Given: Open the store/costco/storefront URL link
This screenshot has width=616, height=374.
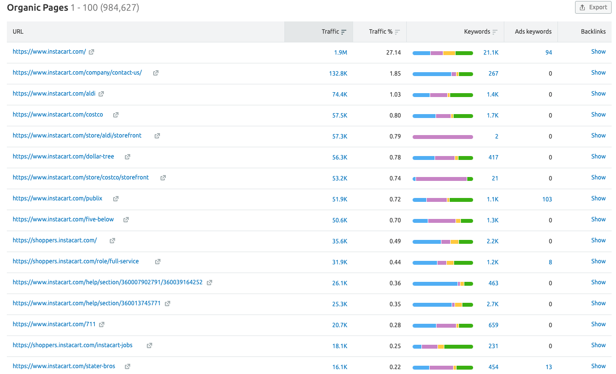Looking at the screenshot, I should pos(81,177).
